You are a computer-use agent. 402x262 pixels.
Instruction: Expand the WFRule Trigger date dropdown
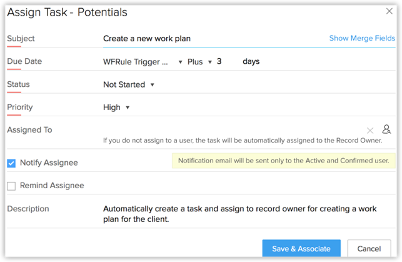click(x=143, y=62)
